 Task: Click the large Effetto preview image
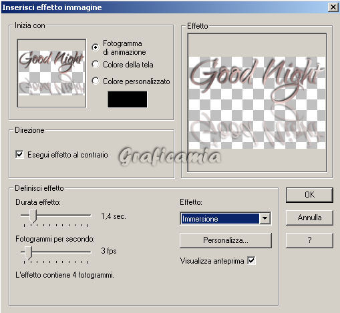[257, 103]
